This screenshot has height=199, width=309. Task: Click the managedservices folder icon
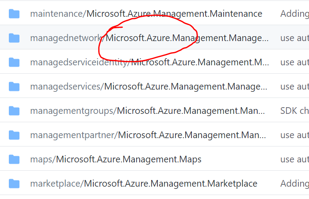pos(14,86)
